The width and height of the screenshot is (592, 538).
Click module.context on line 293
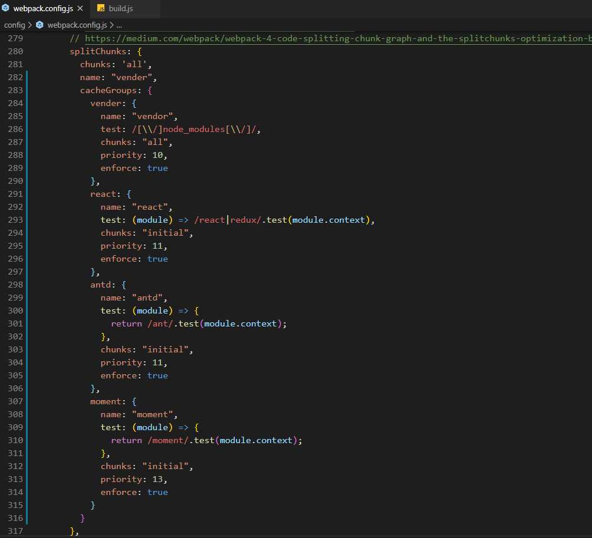pyautogui.click(x=328, y=220)
